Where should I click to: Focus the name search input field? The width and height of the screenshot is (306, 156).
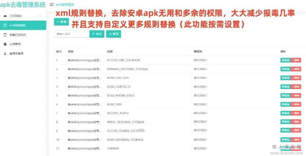pos(72,34)
